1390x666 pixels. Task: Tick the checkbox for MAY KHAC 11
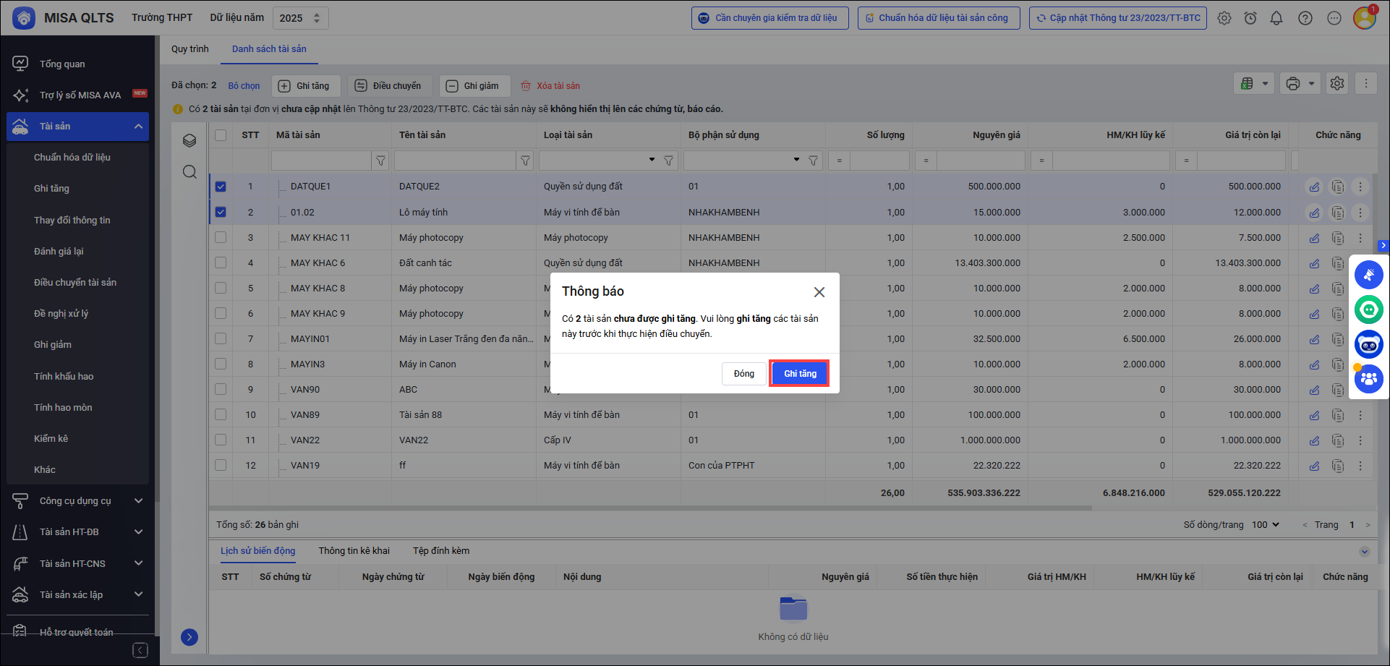tap(221, 237)
